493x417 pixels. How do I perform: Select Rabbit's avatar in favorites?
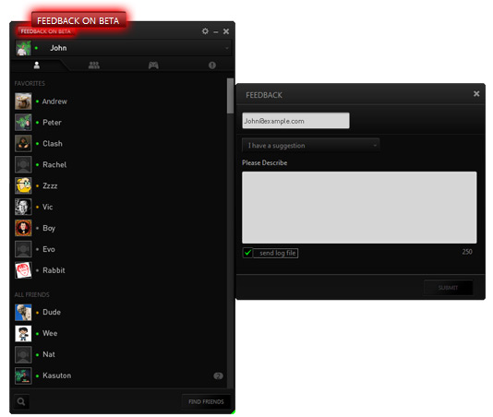coord(23,270)
